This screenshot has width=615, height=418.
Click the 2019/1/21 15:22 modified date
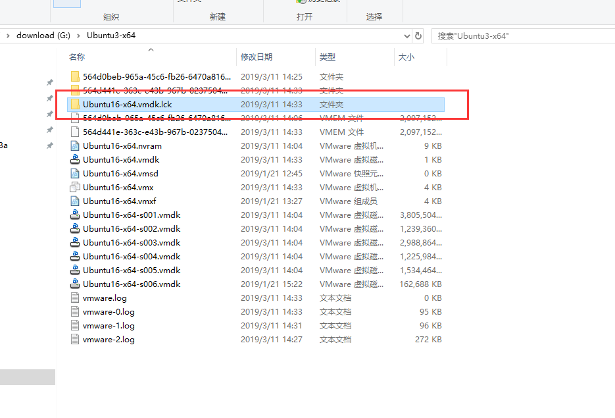coord(272,284)
